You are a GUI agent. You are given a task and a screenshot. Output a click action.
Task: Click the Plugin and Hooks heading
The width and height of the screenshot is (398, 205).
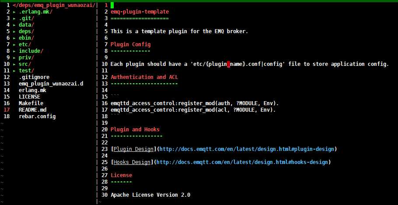click(x=135, y=130)
